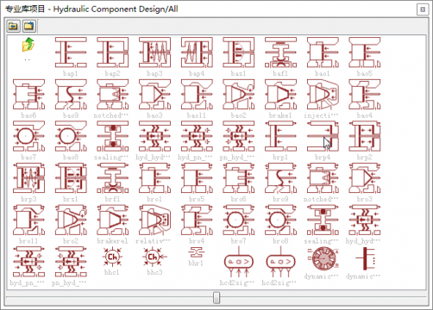The image size is (433, 310).
Task: Select the bao7 ball poppet icon
Action: coord(28,136)
